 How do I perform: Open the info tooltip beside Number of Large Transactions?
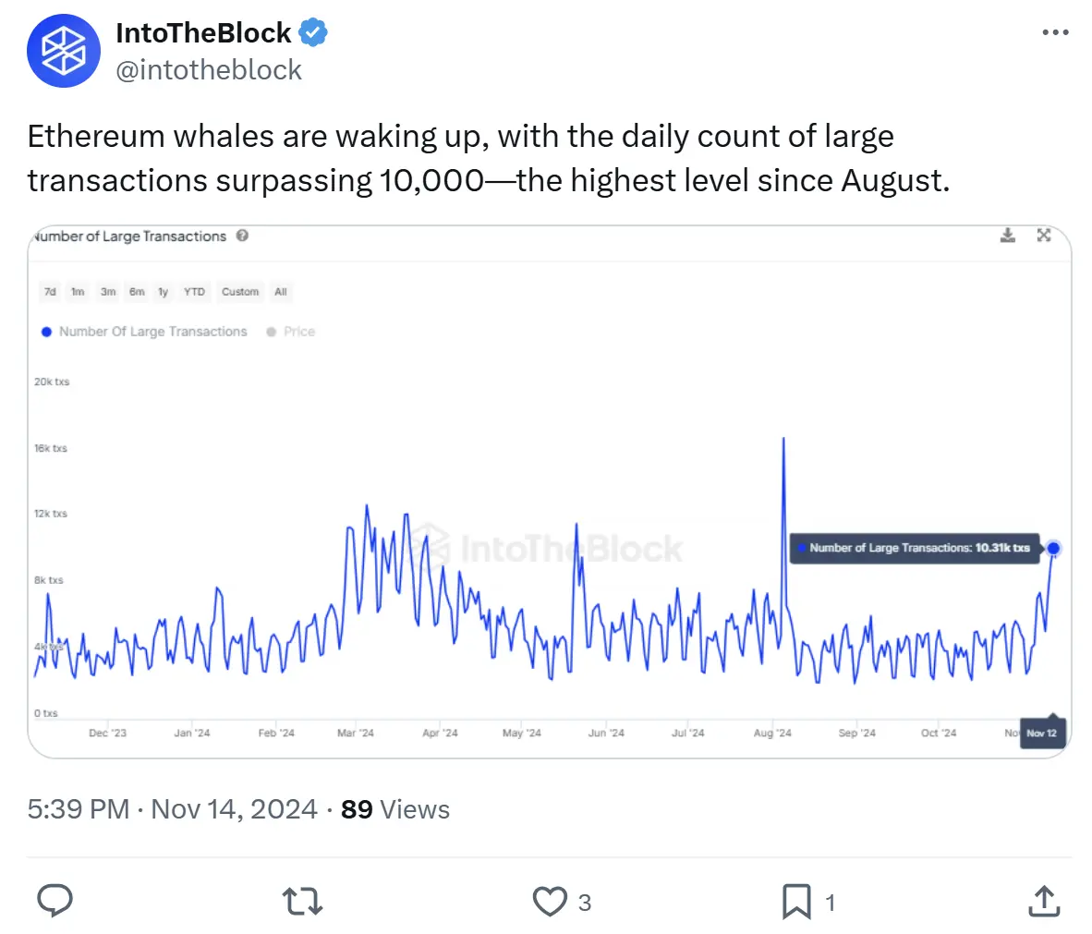[241, 236]
